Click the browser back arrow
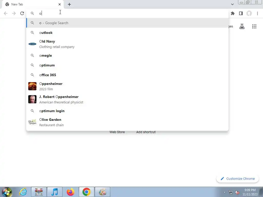The width and height of the screenshot is (263, 197). 6,13
